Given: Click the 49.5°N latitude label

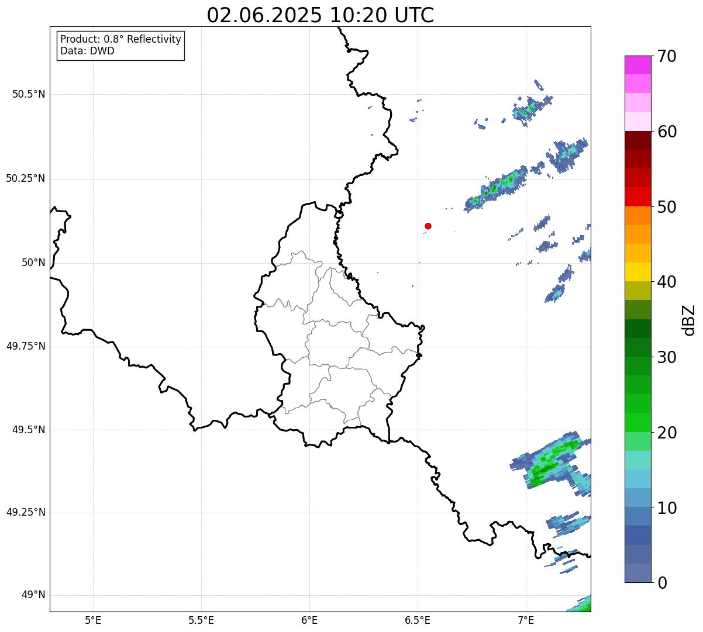Looking at the screenshot, I should pyautogui.click(x=29, y=430).
